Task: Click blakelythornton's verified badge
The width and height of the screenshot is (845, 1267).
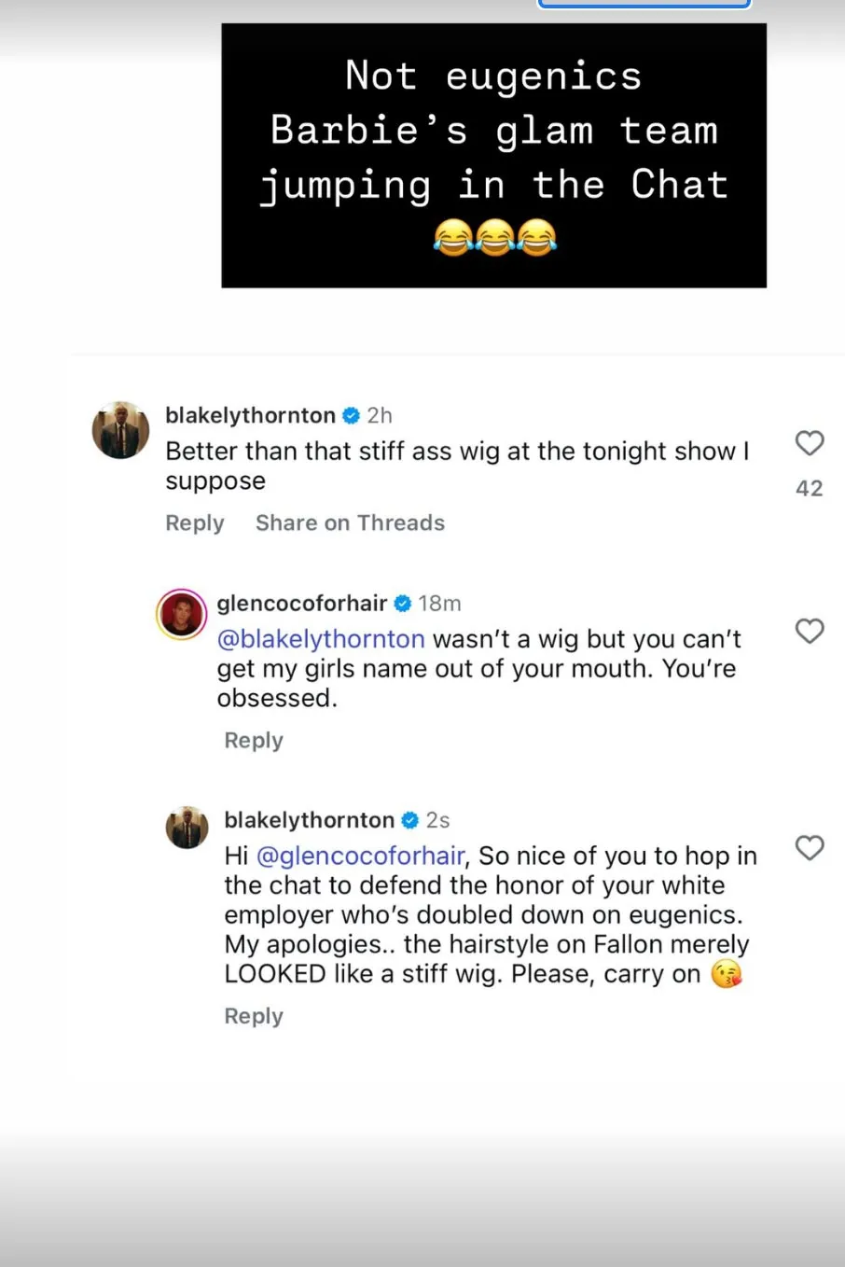Action: click(x=351, y=415)
